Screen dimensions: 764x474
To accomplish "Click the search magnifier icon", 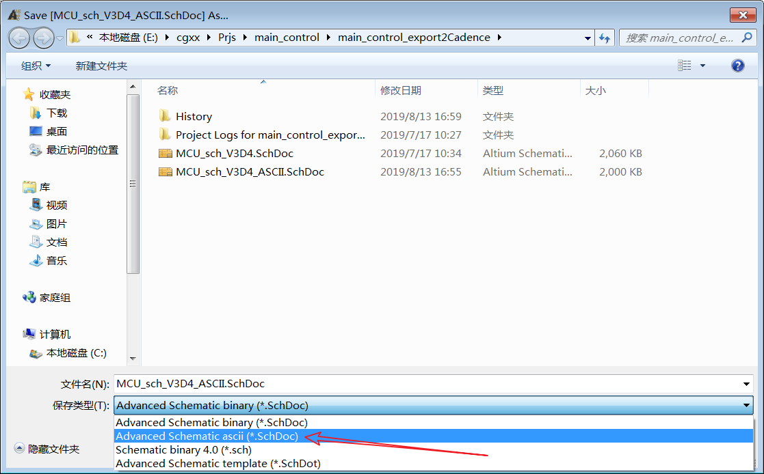I will 746,38.
